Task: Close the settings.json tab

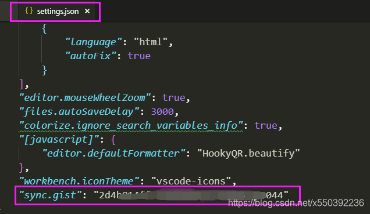Action: click(x=87, y=11)
